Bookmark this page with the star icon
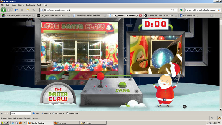The image size is (222, 125). [173, 10]
